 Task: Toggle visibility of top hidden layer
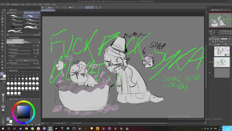(x=210, y=51)
